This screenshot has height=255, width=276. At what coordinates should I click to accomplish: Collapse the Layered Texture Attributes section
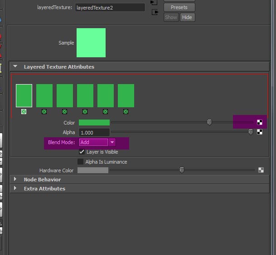15,66
